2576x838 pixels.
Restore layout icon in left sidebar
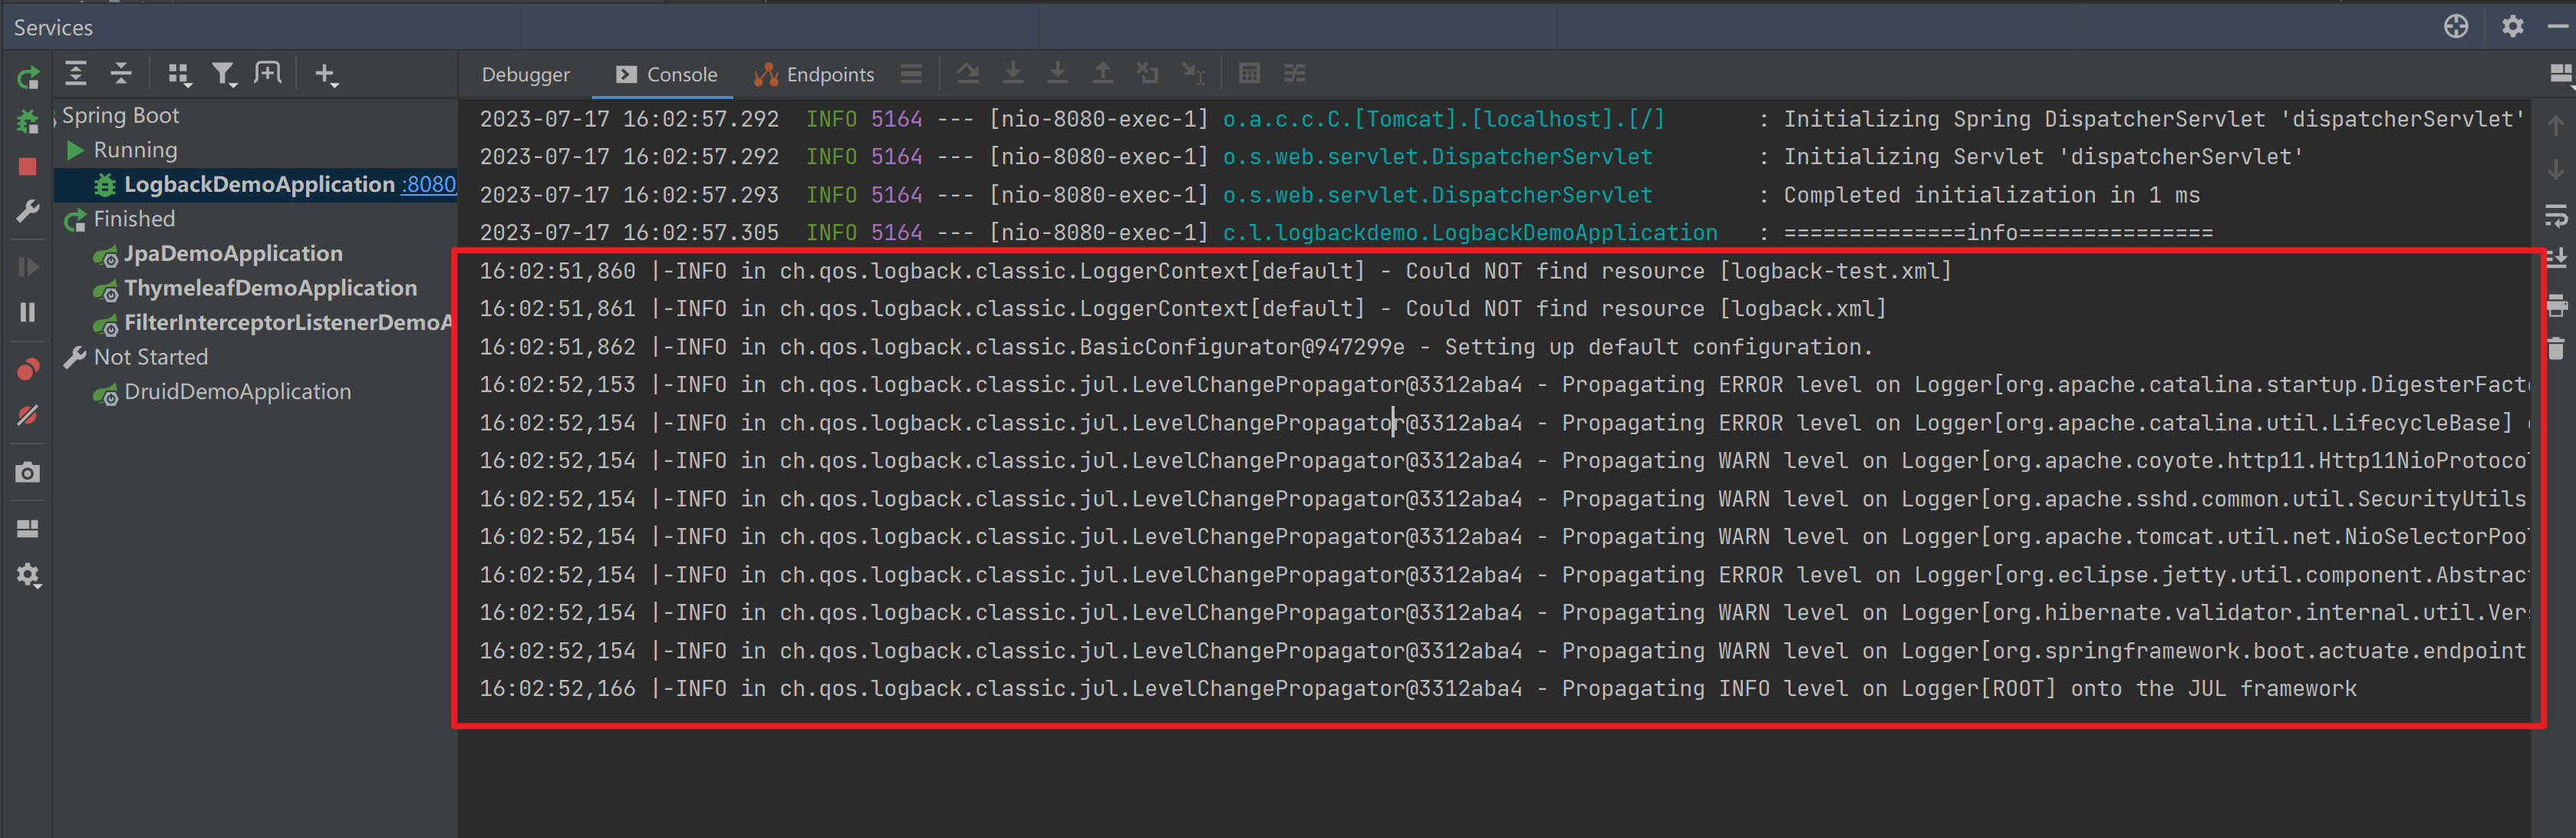[28, 528]
